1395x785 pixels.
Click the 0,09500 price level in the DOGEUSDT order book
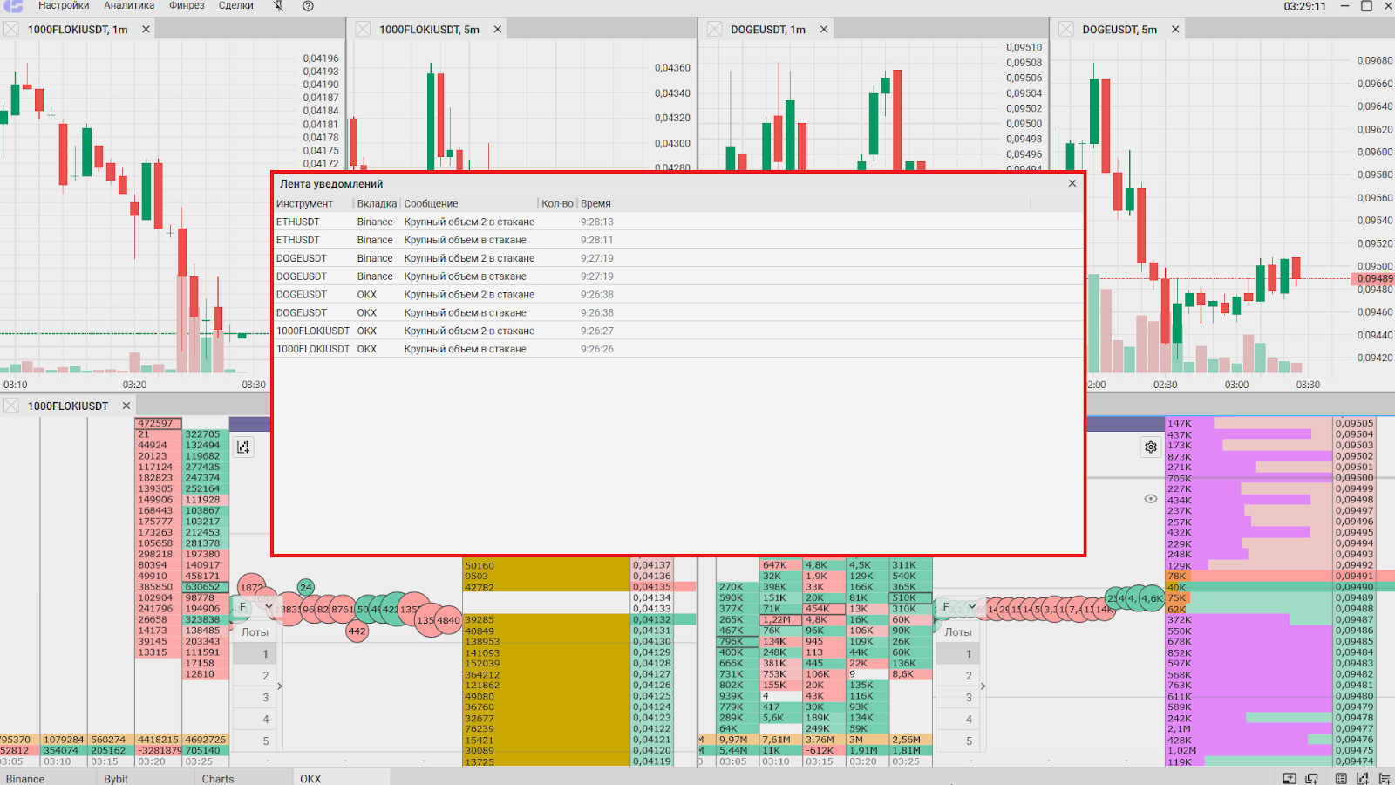click(x=1354, y=478)
